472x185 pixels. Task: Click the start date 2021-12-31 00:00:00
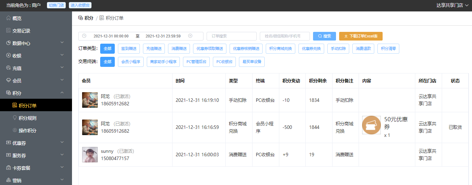(111, 36)
